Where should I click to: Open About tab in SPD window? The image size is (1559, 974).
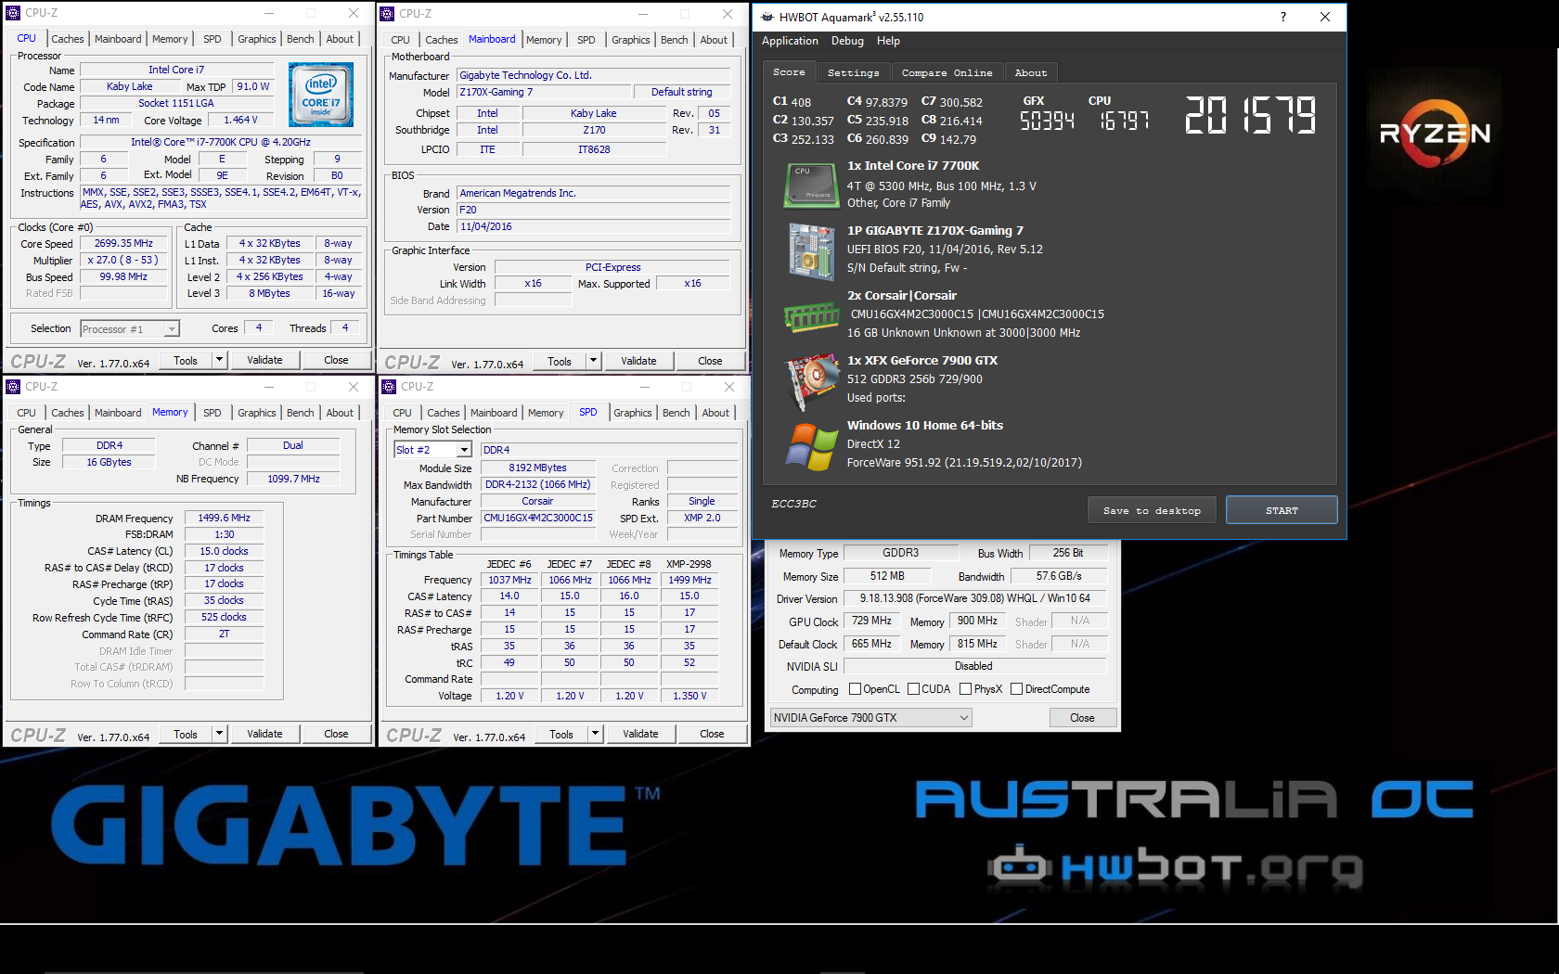[x=715, y=413]
